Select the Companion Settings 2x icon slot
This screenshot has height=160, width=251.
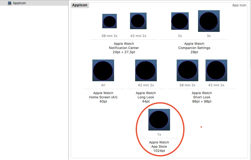click(180, 21)
